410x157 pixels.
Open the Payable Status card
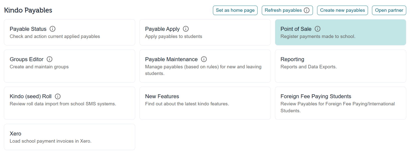click(69, 32)
